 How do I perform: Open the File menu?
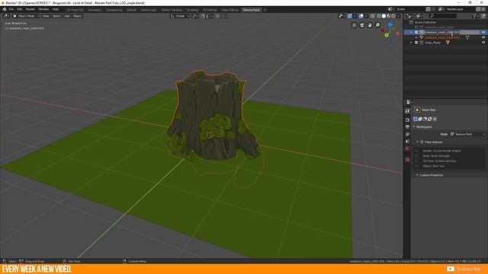click(11, 10)
